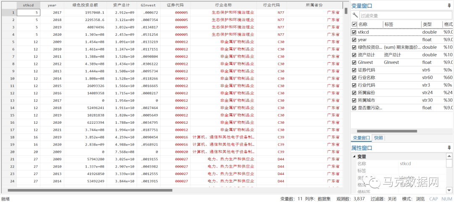Select the 绿色投资总额 cell 3.852e+08

(85, 137)
